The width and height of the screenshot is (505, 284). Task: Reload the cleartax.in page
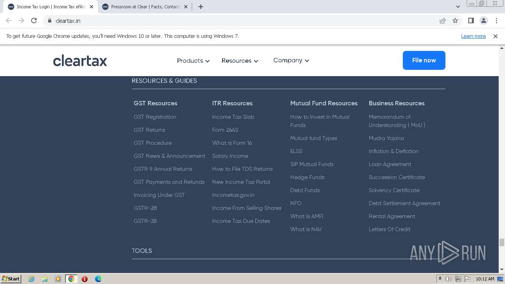coord(34,21)
